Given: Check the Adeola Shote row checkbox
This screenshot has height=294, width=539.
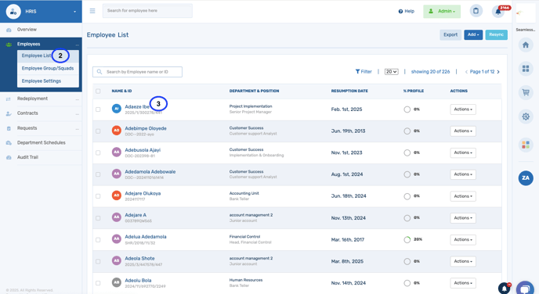Looking at the screenshot, I should tap(98, 261).
